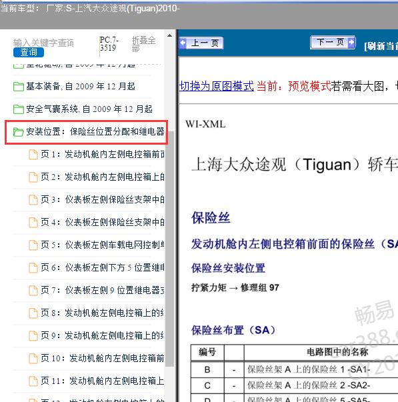Click the tree panel scrollbar up arrow

(x=169, y=35)
